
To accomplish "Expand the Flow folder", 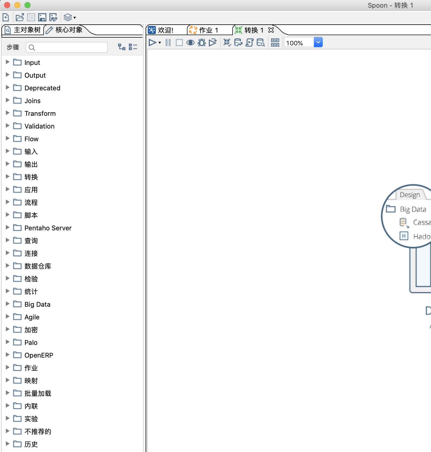I will click(7, 138).
